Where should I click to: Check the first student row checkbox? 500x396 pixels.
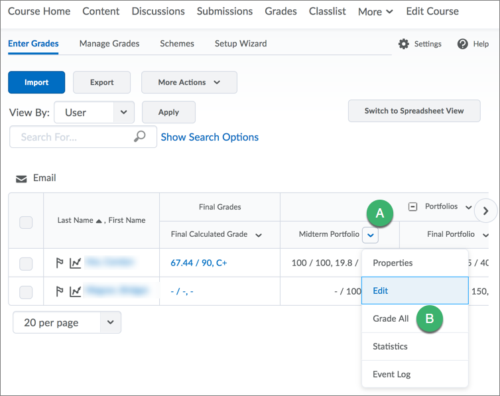pos(26,263)
